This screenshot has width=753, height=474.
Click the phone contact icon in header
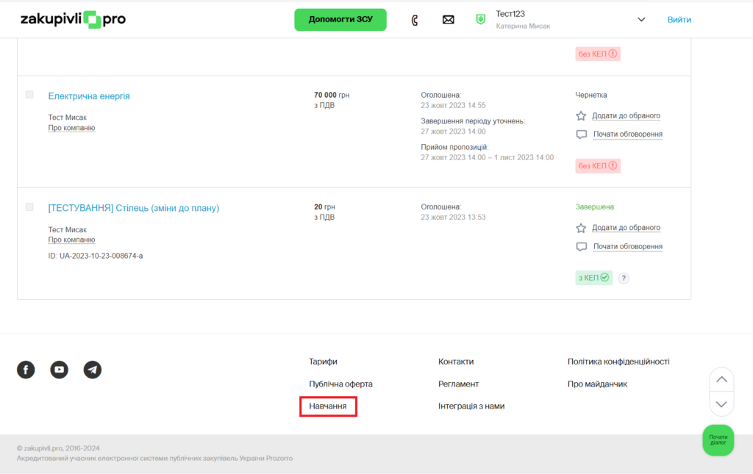click(415, 20)
